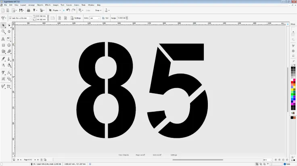Image resolution: width=297 pixels, height=166 pixels.
Task: Toggle the Tools checkbox in status bar
Action: 284,164
